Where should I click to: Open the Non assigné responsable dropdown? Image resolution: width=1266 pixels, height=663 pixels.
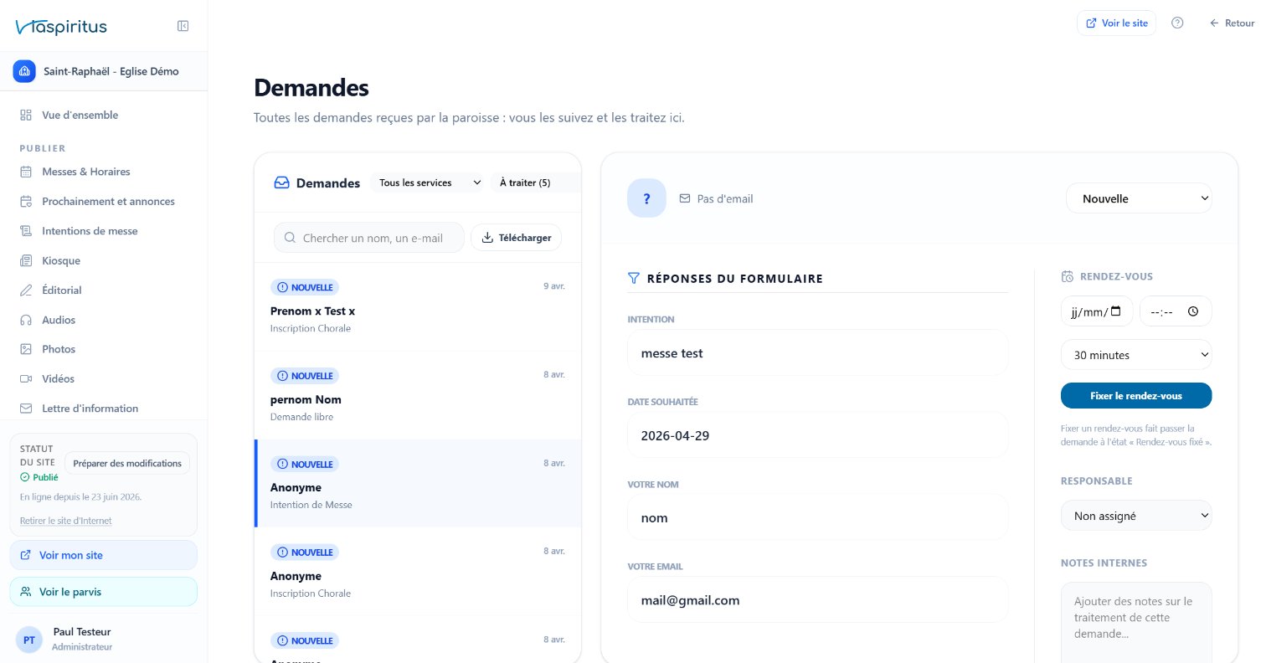(1136, 516)
